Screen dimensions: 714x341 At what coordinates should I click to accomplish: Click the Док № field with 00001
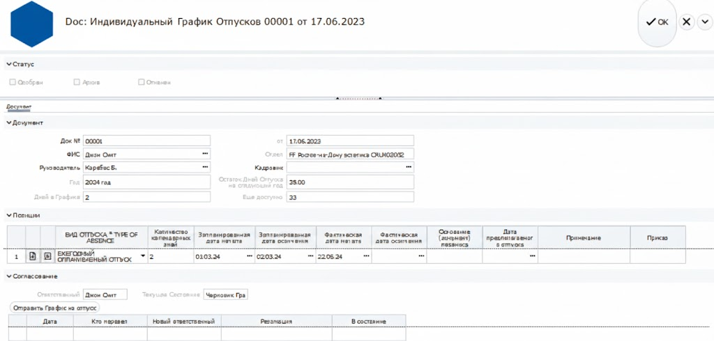click(x=146, y=141)
